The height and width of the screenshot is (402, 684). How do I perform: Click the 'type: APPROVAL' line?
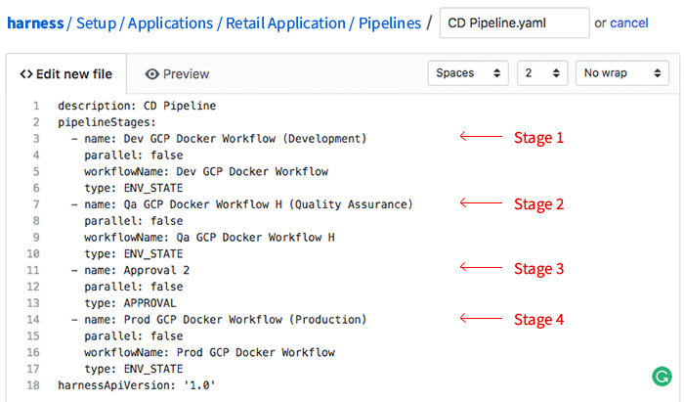coord(130,303)
